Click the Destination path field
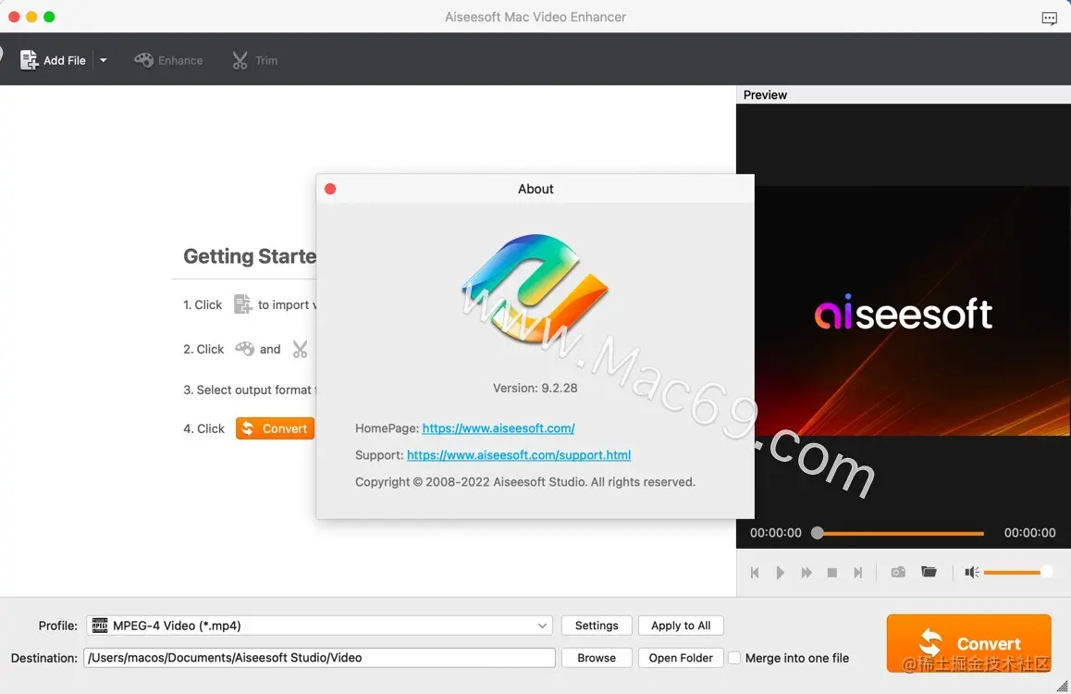Screen dimensions: 1071x694 coord(319,658)
